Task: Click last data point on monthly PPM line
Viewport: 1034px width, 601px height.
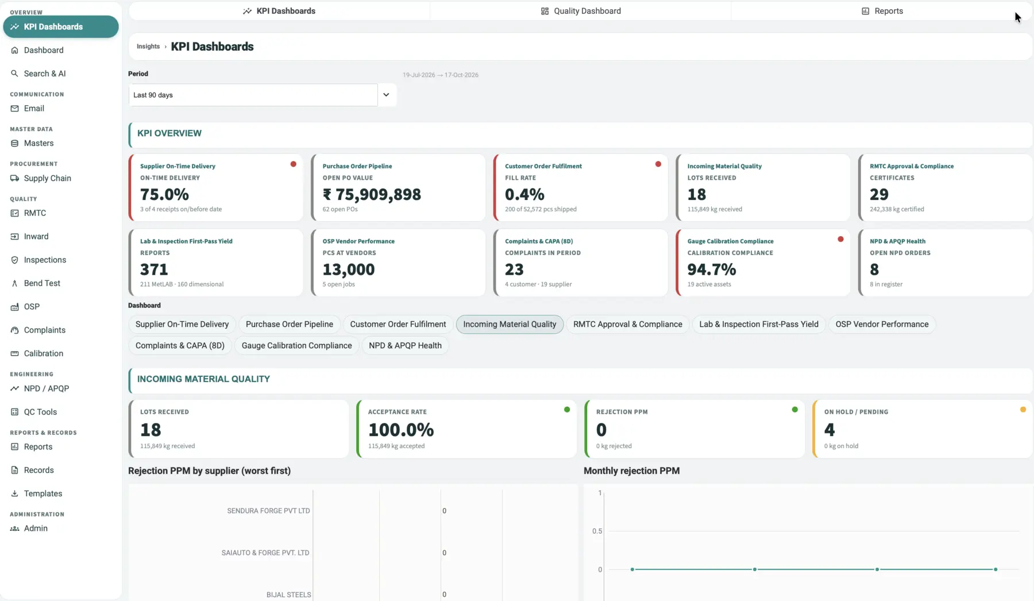Action: (996, 569)
